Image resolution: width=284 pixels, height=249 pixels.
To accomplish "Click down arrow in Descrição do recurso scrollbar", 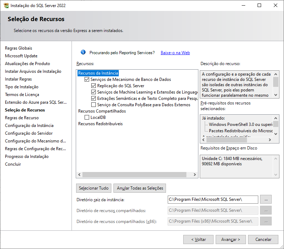I will click(276, 95).
